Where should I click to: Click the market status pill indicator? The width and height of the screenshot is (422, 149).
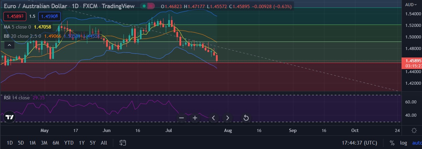(147, 6)
